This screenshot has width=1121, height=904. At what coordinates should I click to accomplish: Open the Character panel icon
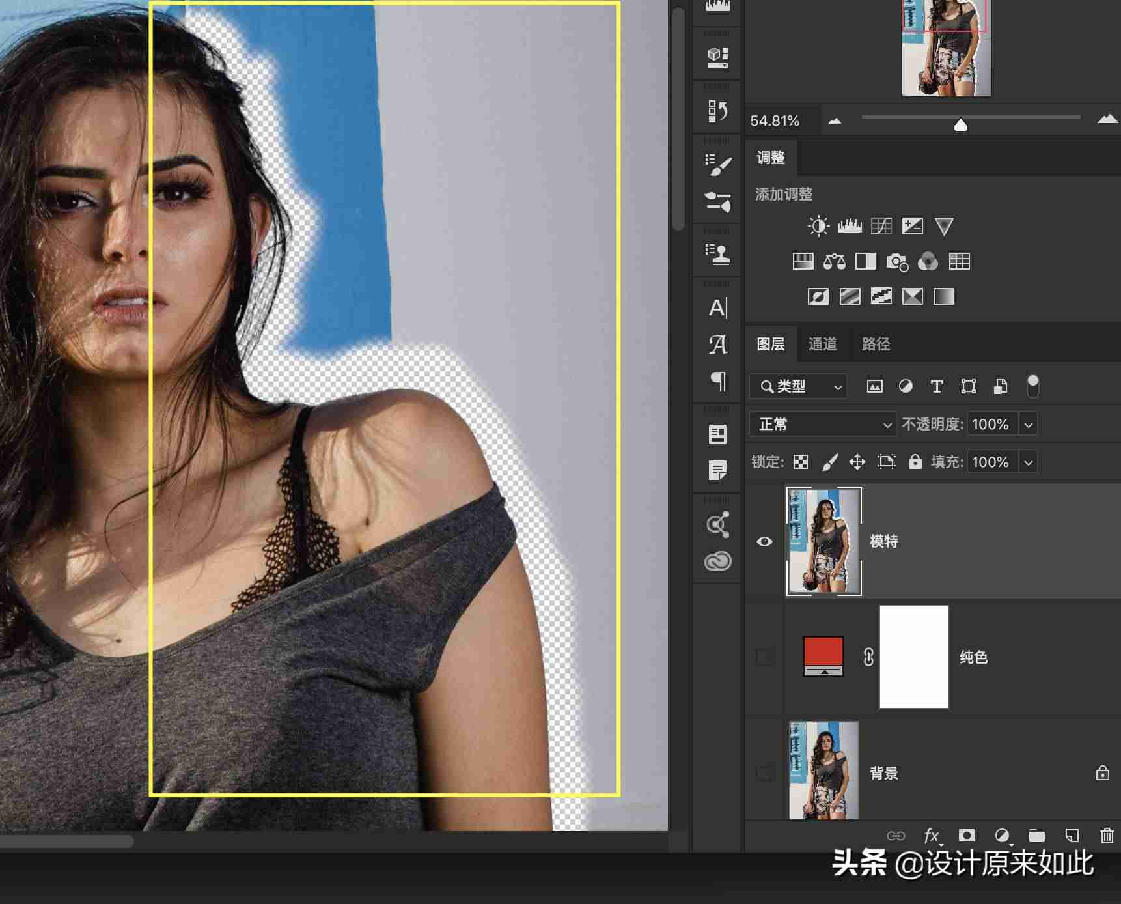(718, 308)
